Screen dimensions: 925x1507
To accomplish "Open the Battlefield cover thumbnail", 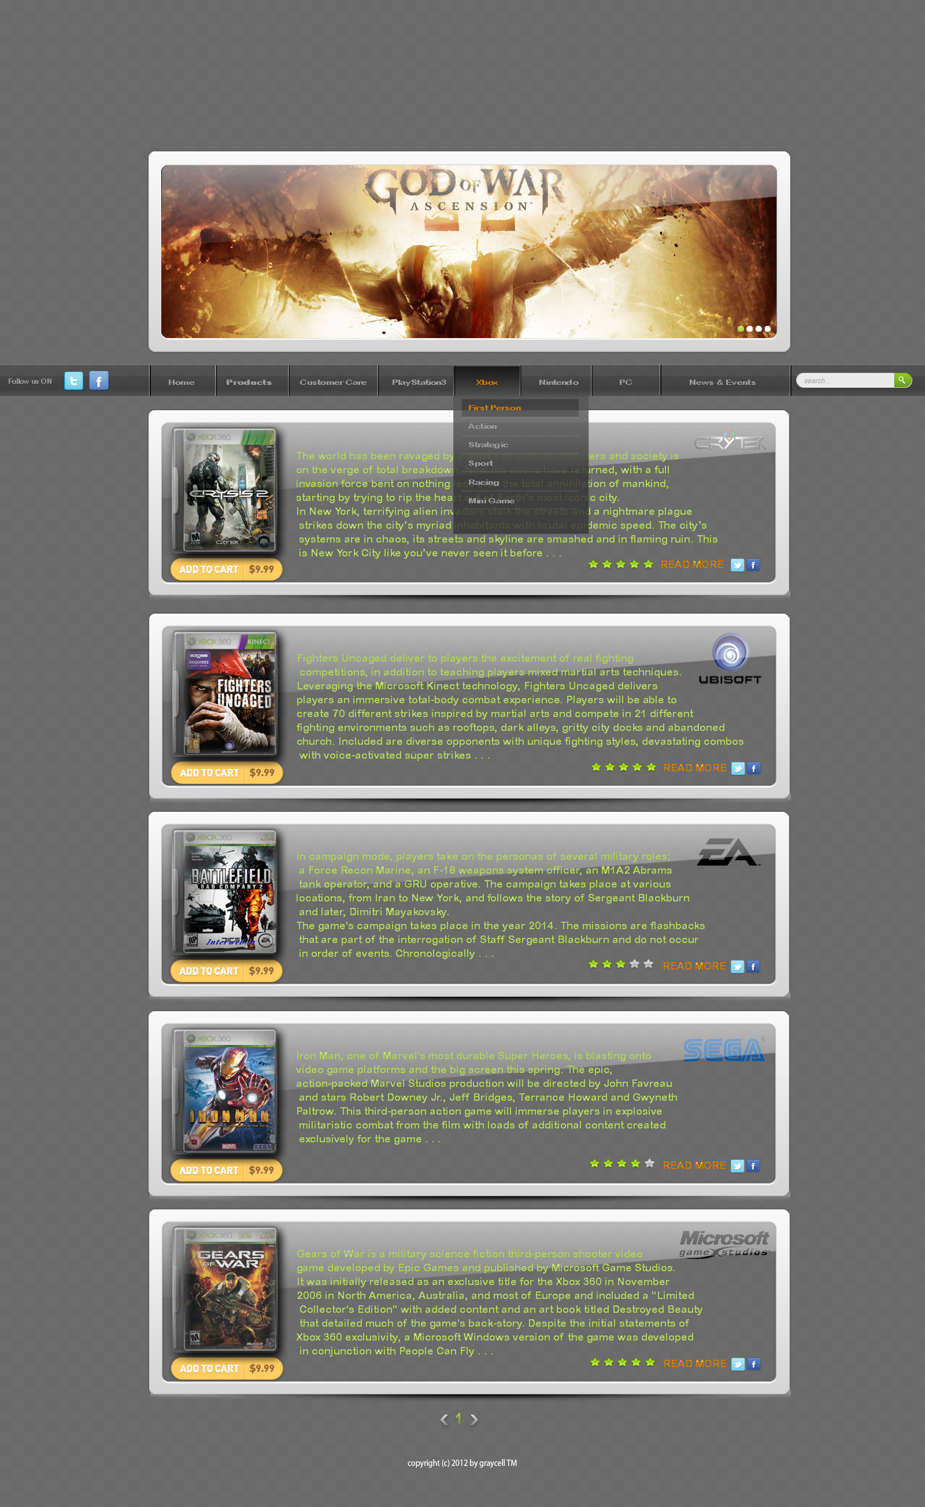I will coord(224,892).
